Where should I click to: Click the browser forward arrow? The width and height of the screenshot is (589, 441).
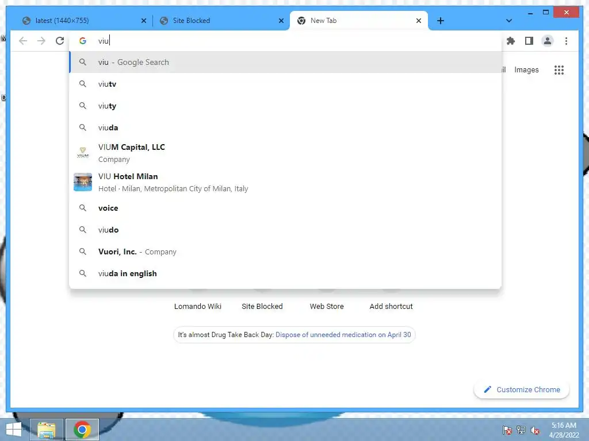coord(41,41)
